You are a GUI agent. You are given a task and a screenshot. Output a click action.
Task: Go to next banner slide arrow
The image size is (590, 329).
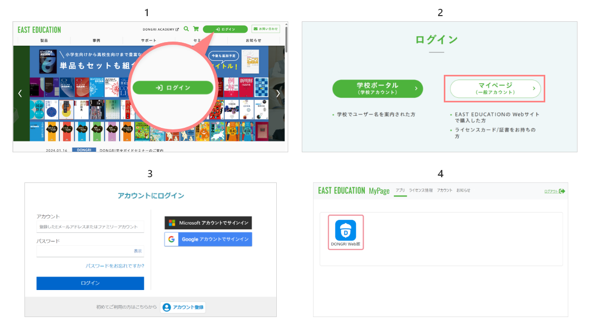pyautogui.click(x=278, y=93)
